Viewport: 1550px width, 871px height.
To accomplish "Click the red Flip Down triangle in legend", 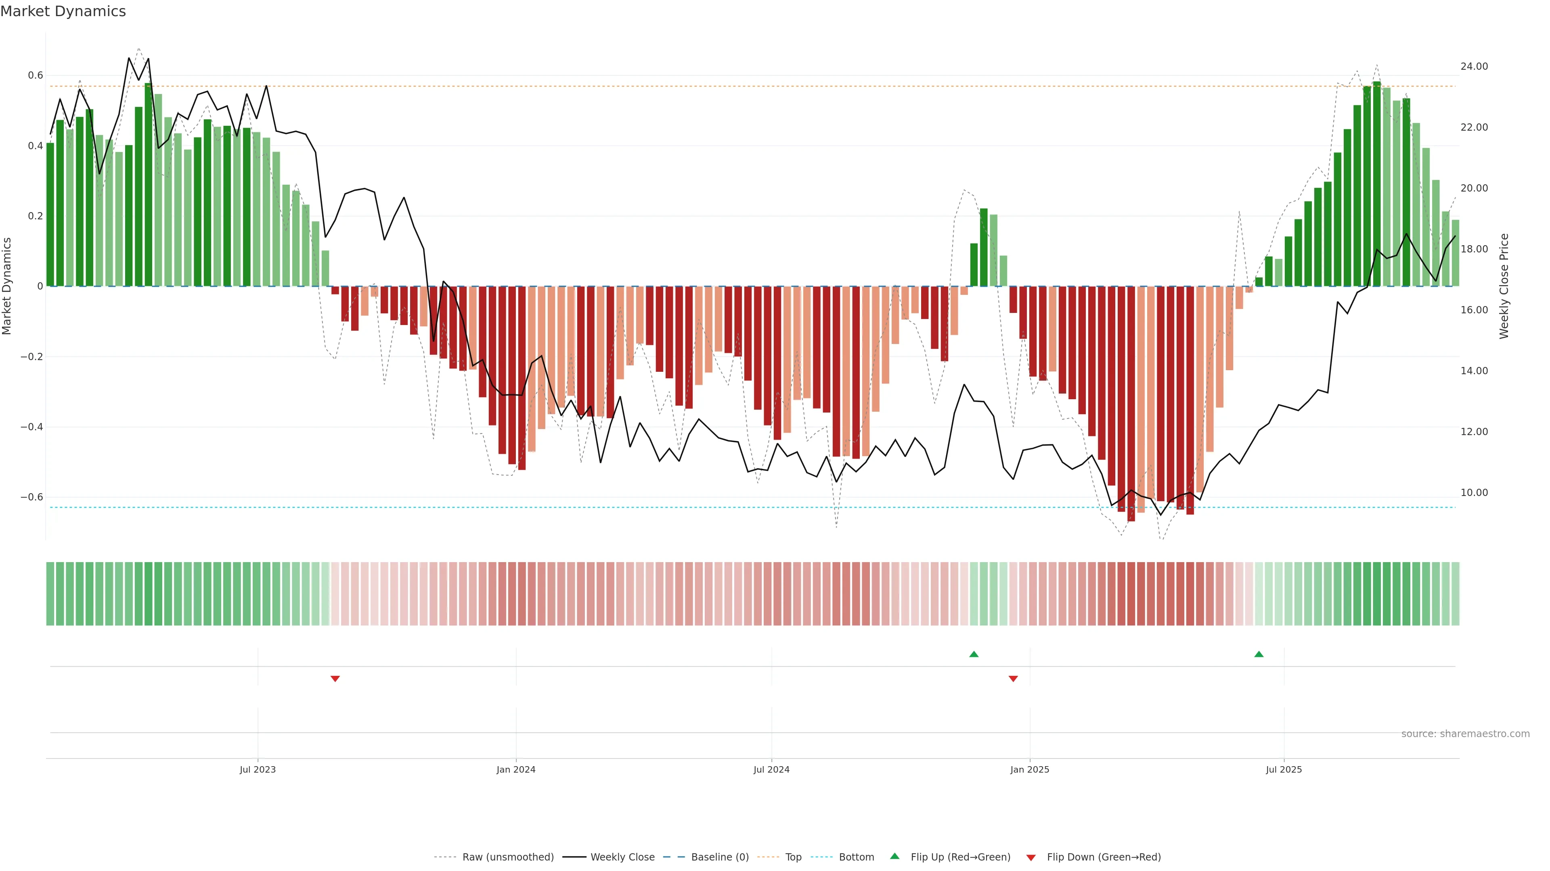I will point(1031,858).
